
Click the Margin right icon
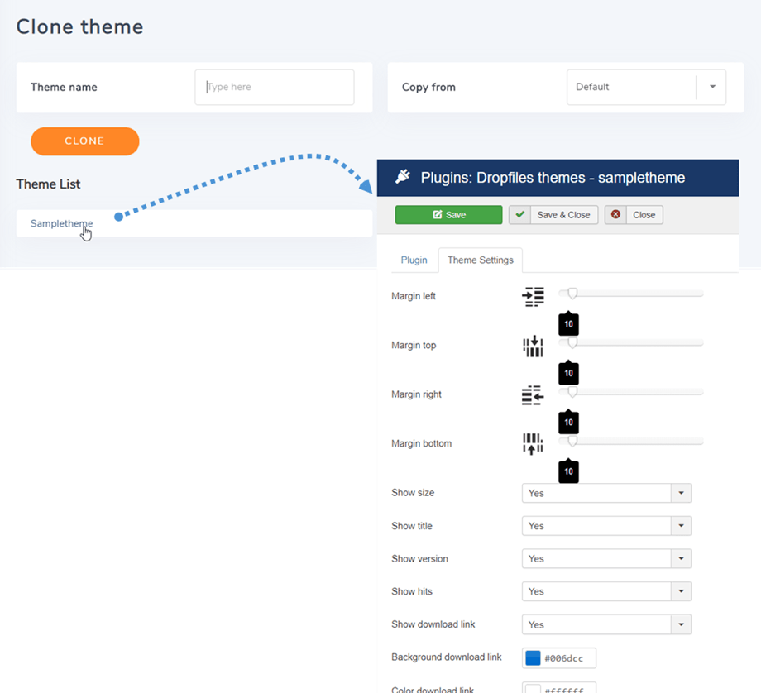[x=533, y=395]
